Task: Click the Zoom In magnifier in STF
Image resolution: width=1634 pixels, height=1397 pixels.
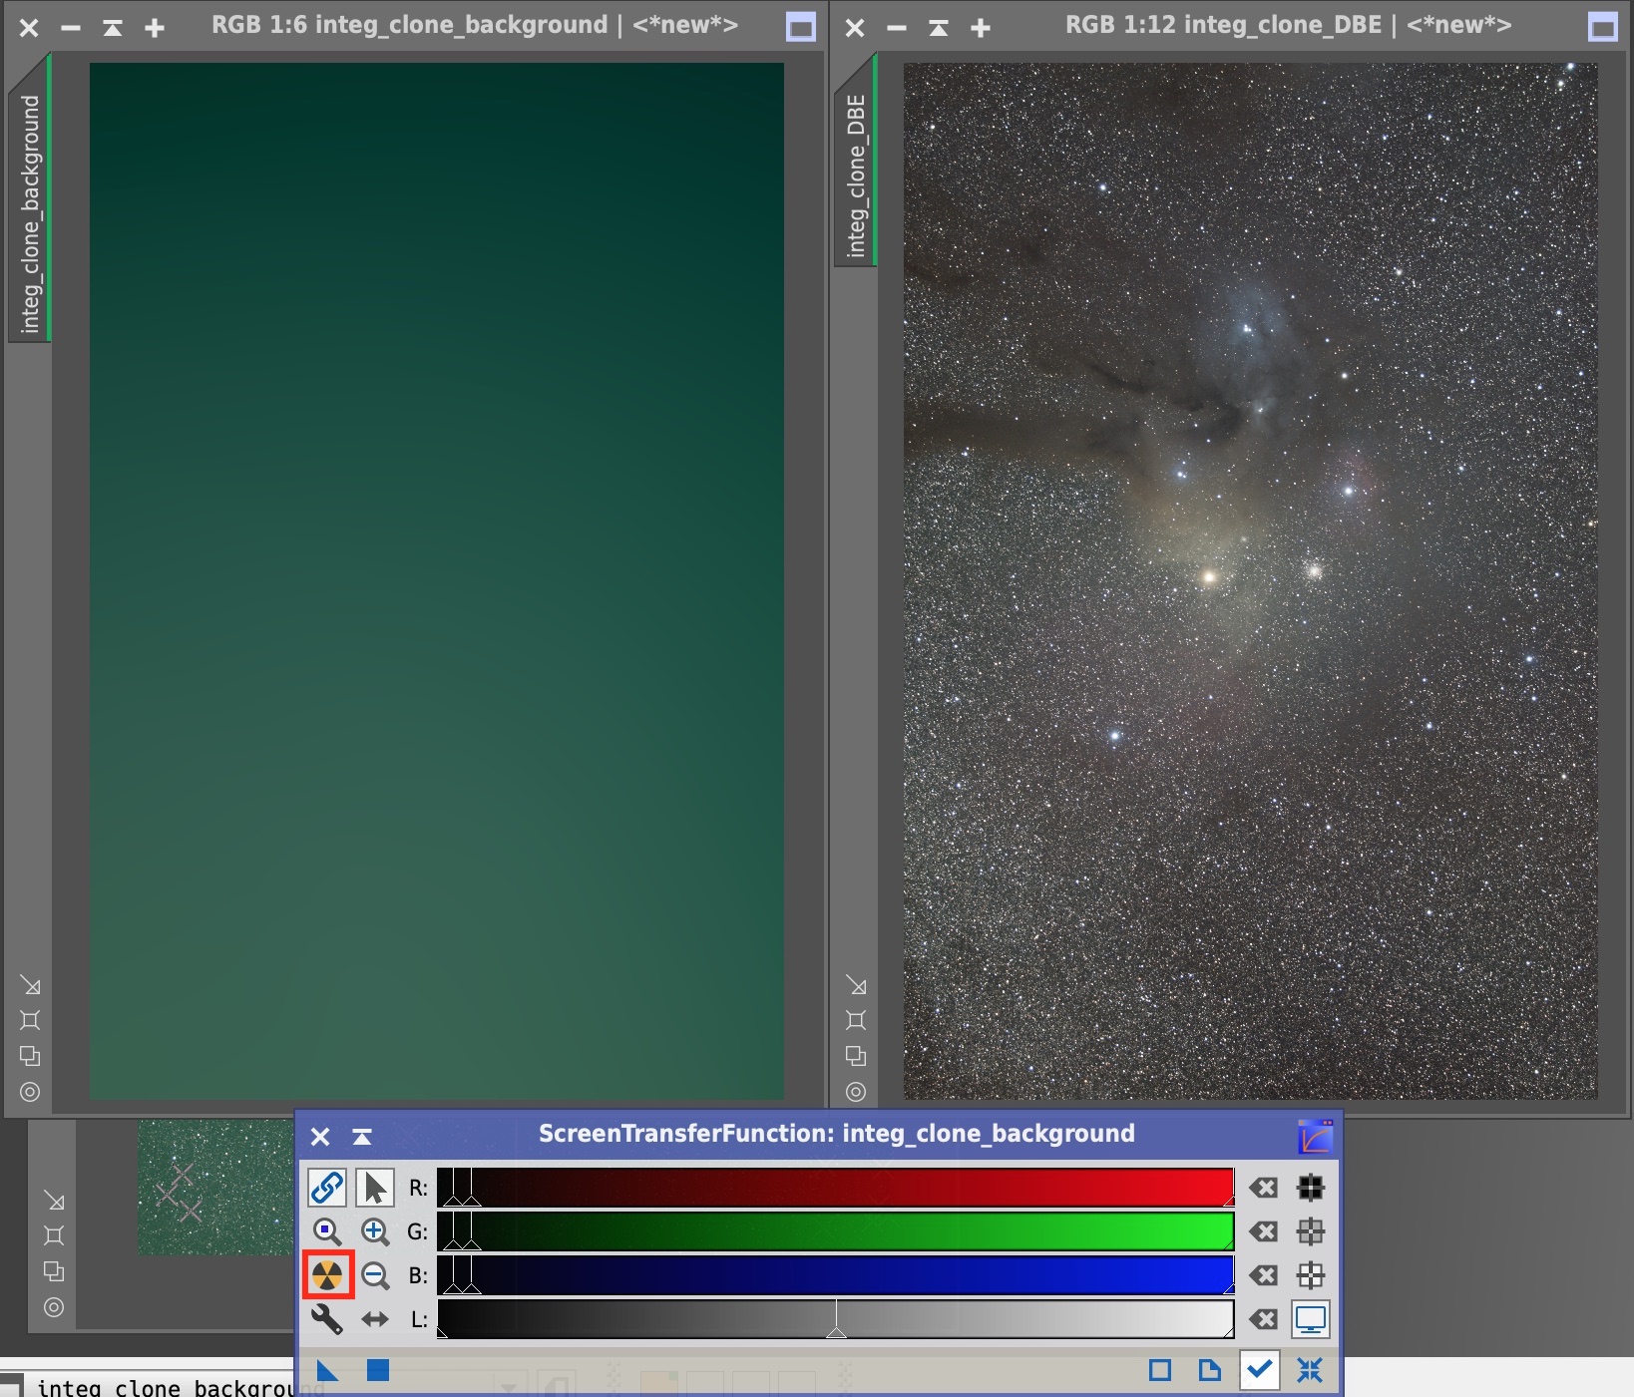Action: coord(375,1231)
